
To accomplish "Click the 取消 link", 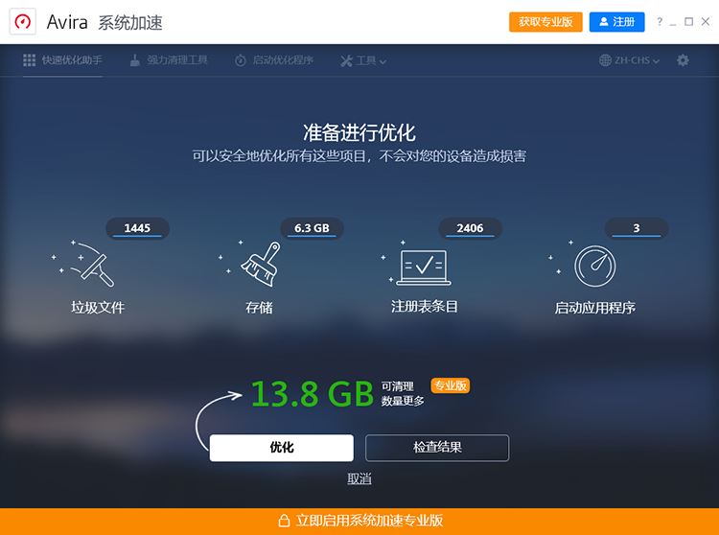I will 359,479.
